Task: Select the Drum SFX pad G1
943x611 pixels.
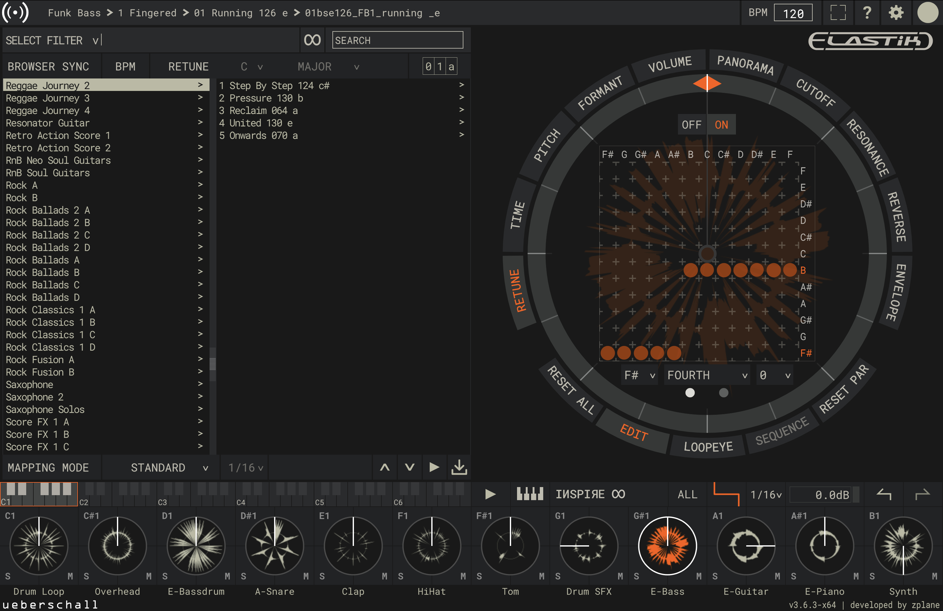Action: pos(589,546)
